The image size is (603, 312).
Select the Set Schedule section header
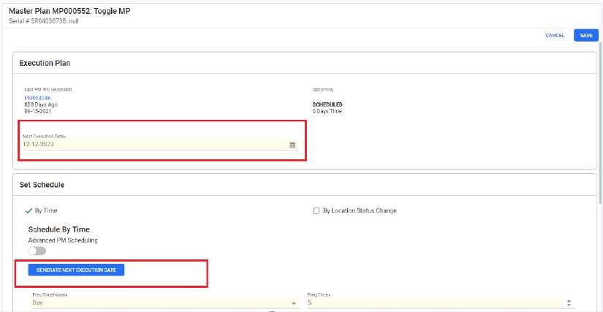click(x=41, y=185)
